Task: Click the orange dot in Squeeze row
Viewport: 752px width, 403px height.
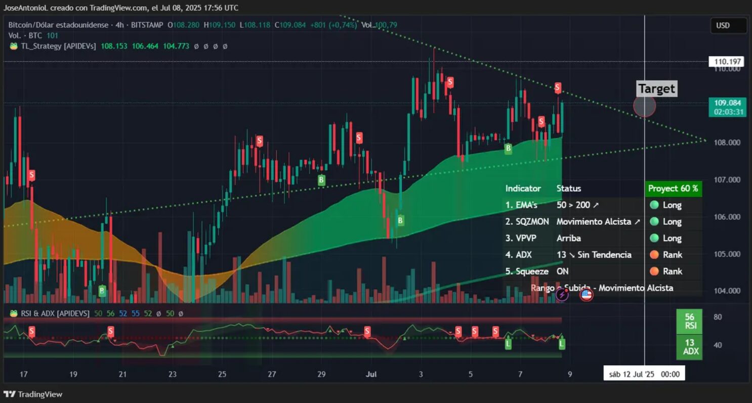Action: [x=654, y=271]
